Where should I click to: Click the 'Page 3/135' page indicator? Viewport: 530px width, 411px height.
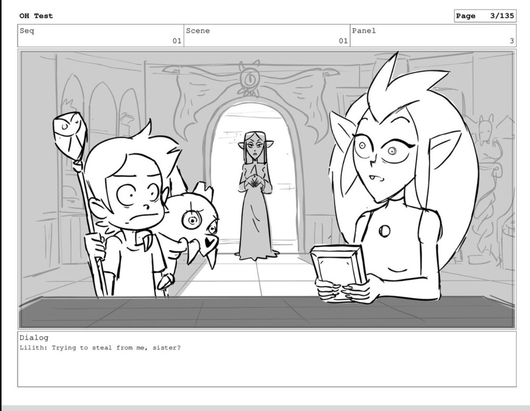(485, 16)
